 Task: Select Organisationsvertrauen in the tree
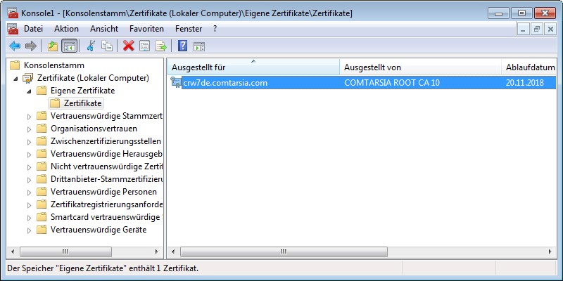pyautogui.click(x=94, y=129)
